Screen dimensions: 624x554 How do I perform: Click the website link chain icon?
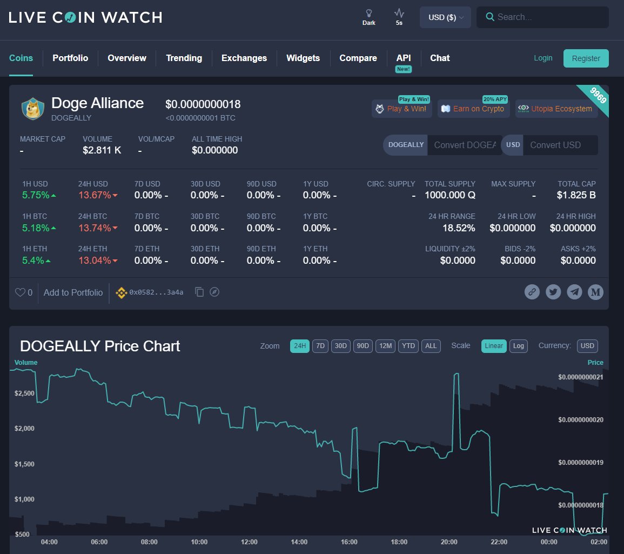click(532, 292)
